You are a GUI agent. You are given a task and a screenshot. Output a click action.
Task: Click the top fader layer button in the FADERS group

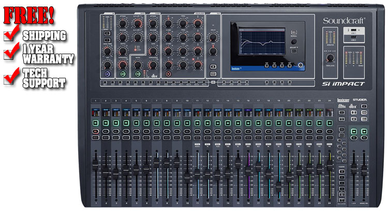pyautogui.click(x=341, y=172)
